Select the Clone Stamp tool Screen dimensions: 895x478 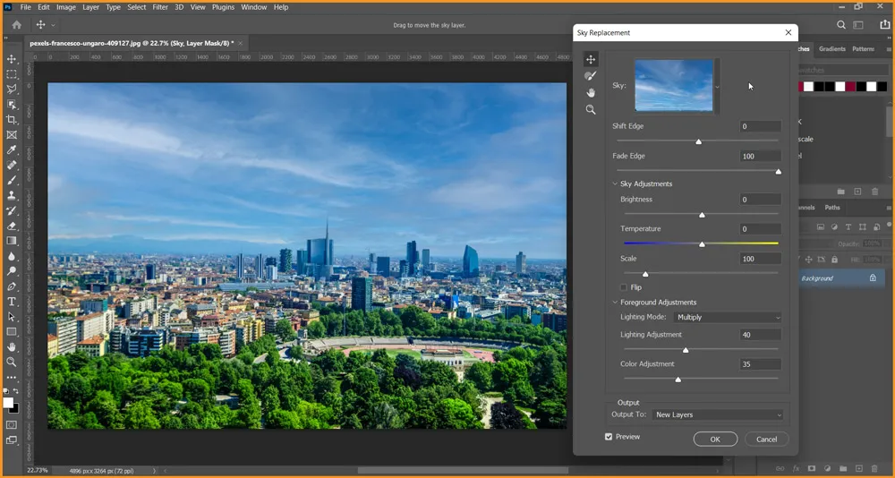click(12, 195)
